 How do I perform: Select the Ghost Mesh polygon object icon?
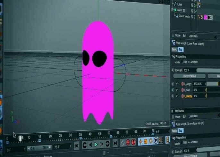tap(177, 16)
